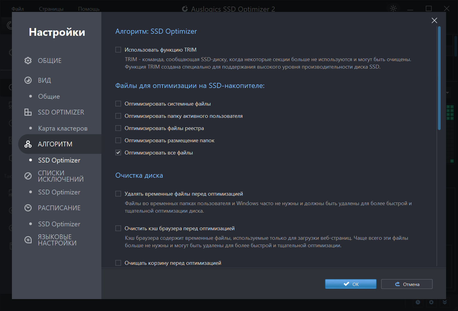Click the РАСПИСАНИЕ clock icon

tap(28, 208)
